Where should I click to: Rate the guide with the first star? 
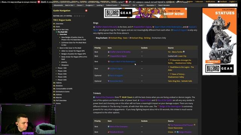pos(75,16)
